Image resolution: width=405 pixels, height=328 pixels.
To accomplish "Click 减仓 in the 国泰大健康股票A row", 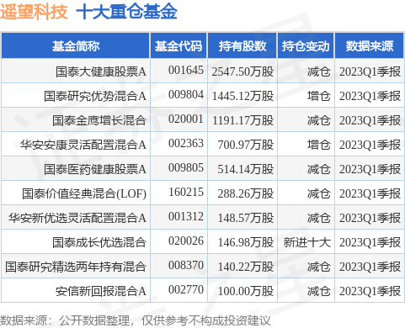I will 319,71.
